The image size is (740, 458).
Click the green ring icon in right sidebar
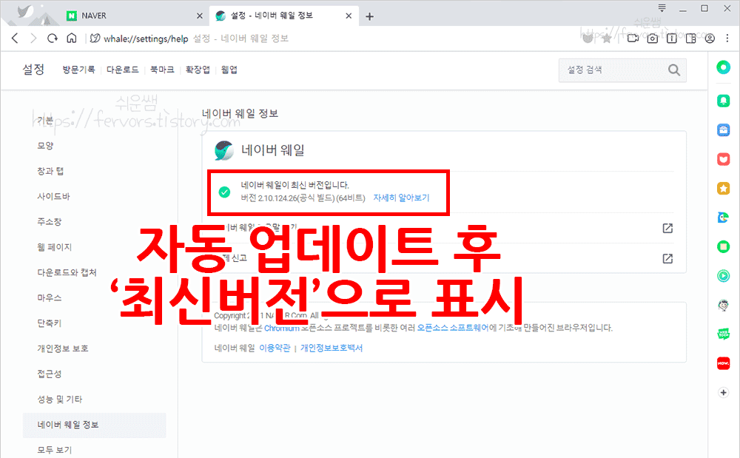pos(724,67)
